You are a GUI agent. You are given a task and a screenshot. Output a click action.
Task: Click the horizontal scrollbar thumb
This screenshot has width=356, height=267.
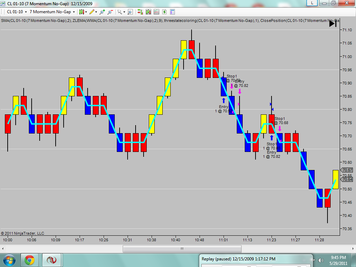[x=182, y=249]
